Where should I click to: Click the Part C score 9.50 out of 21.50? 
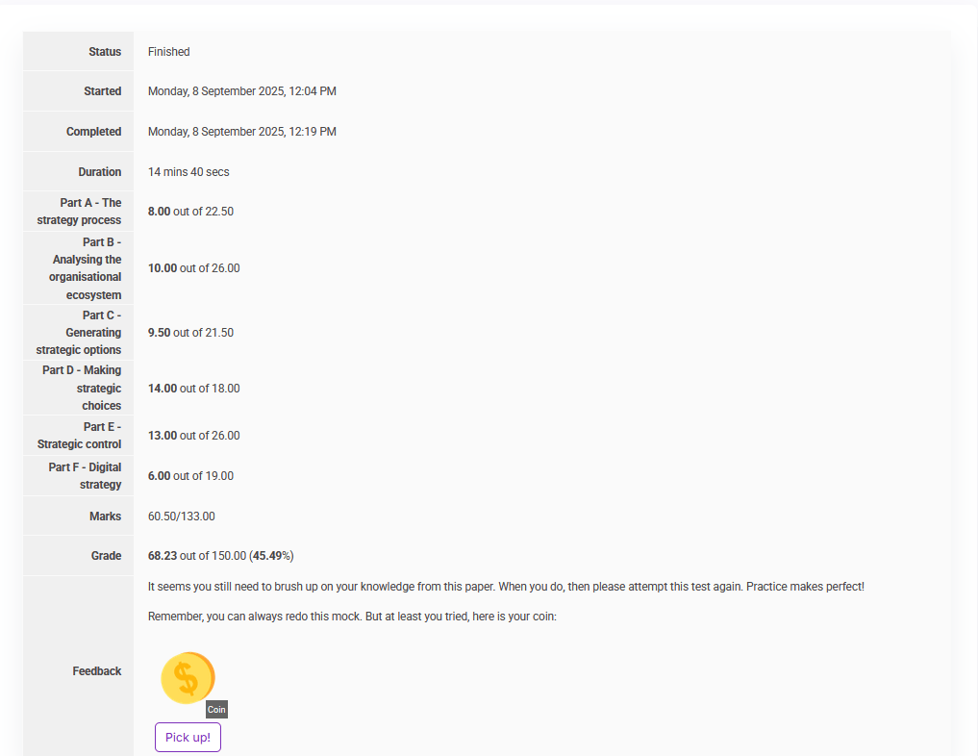[x=190, y=333]
